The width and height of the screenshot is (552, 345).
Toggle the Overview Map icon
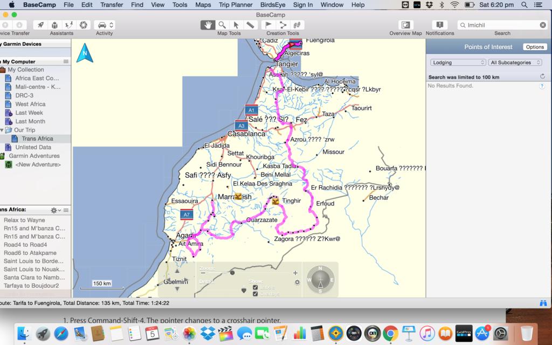pos(405,25)
